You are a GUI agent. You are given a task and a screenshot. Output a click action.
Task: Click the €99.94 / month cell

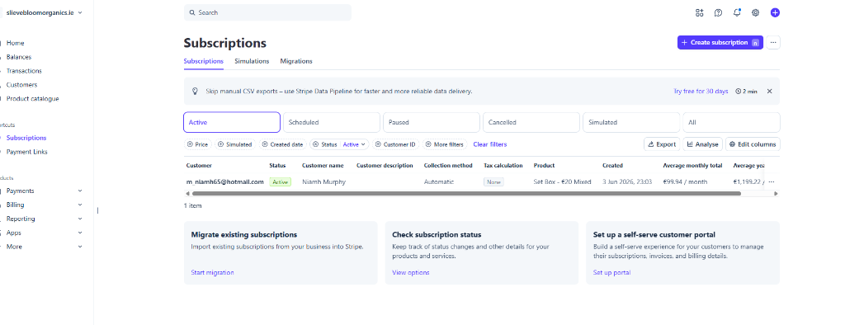pyautogui.click(x=685, y=182)
